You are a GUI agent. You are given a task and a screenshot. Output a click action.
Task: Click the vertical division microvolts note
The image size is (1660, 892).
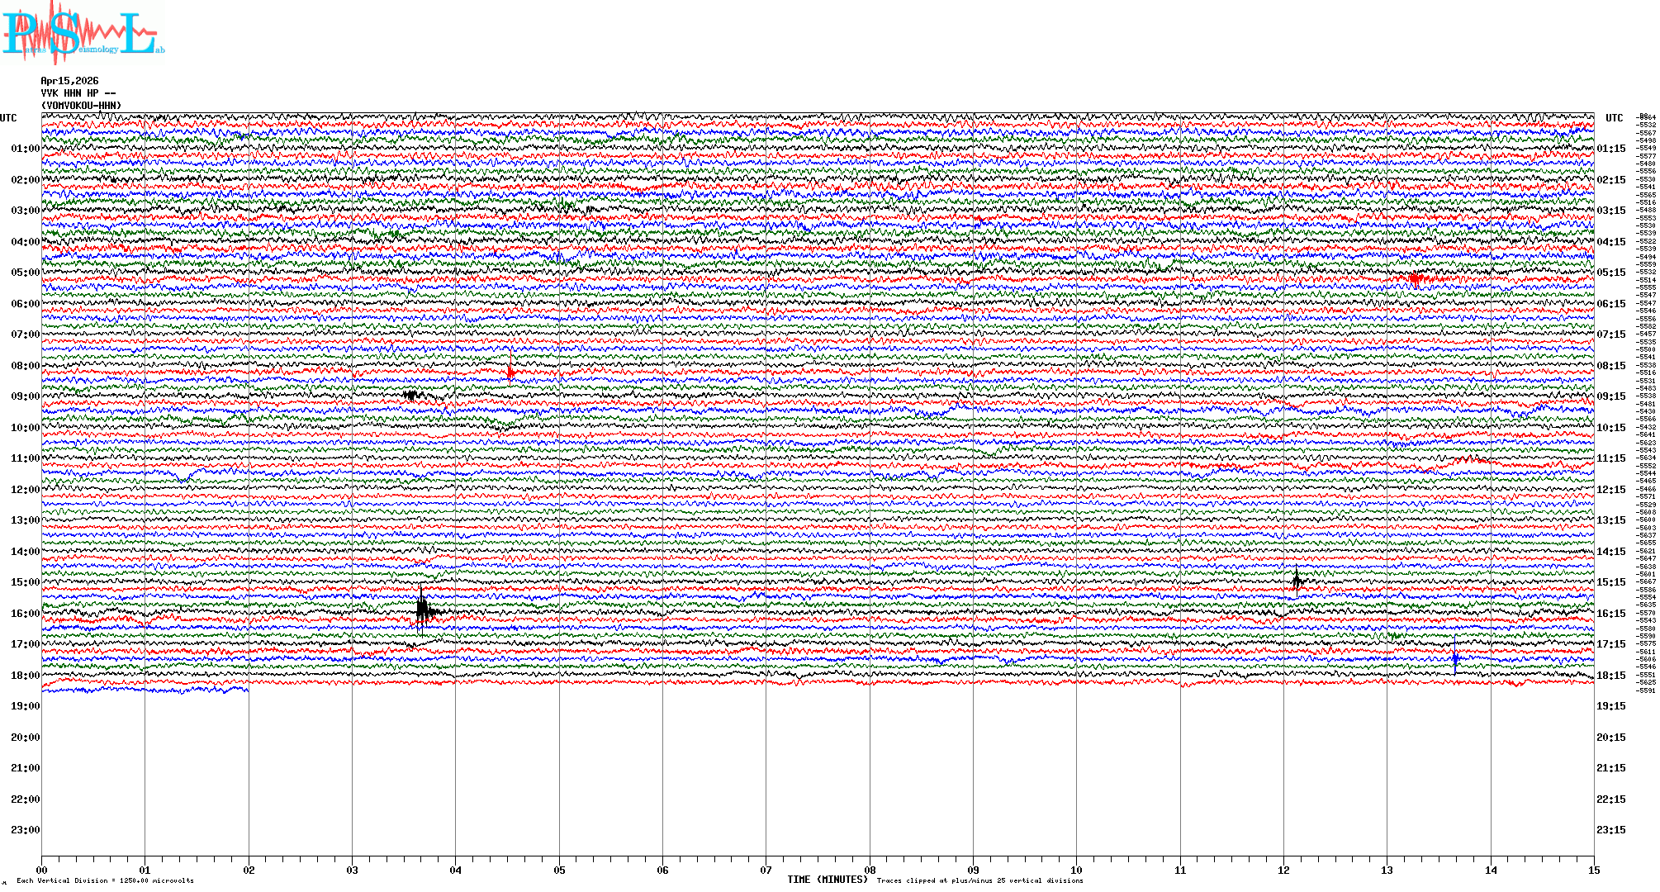(105, 880)
